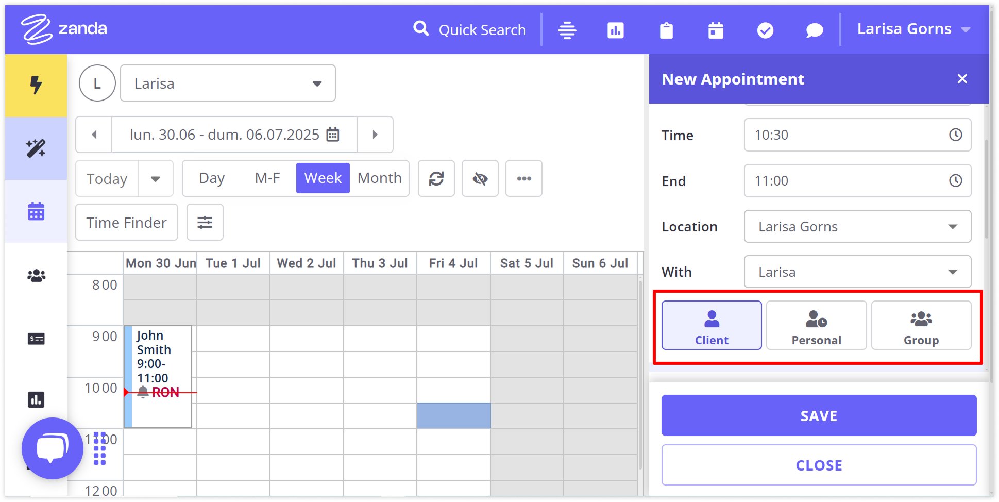Click the SAVE button

pos(819,415)
